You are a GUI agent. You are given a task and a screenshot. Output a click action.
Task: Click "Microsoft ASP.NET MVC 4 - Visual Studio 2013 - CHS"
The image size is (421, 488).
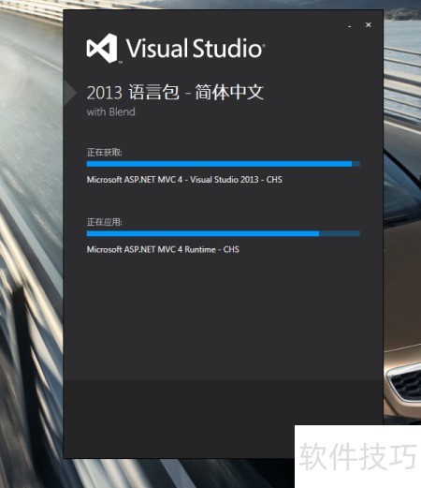184,180
